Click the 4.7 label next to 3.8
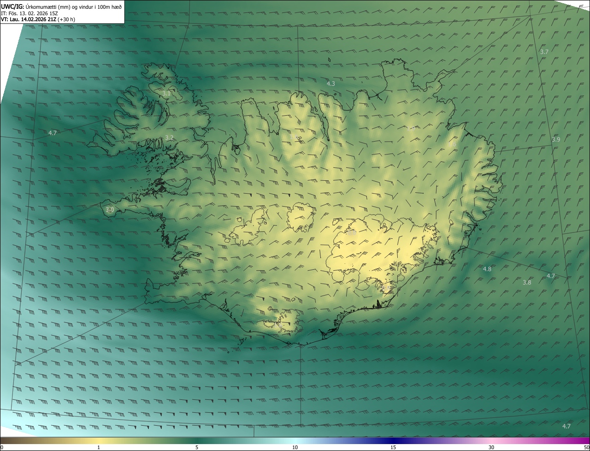Screen dimensions: 590x451 click(x=550, y=276)
